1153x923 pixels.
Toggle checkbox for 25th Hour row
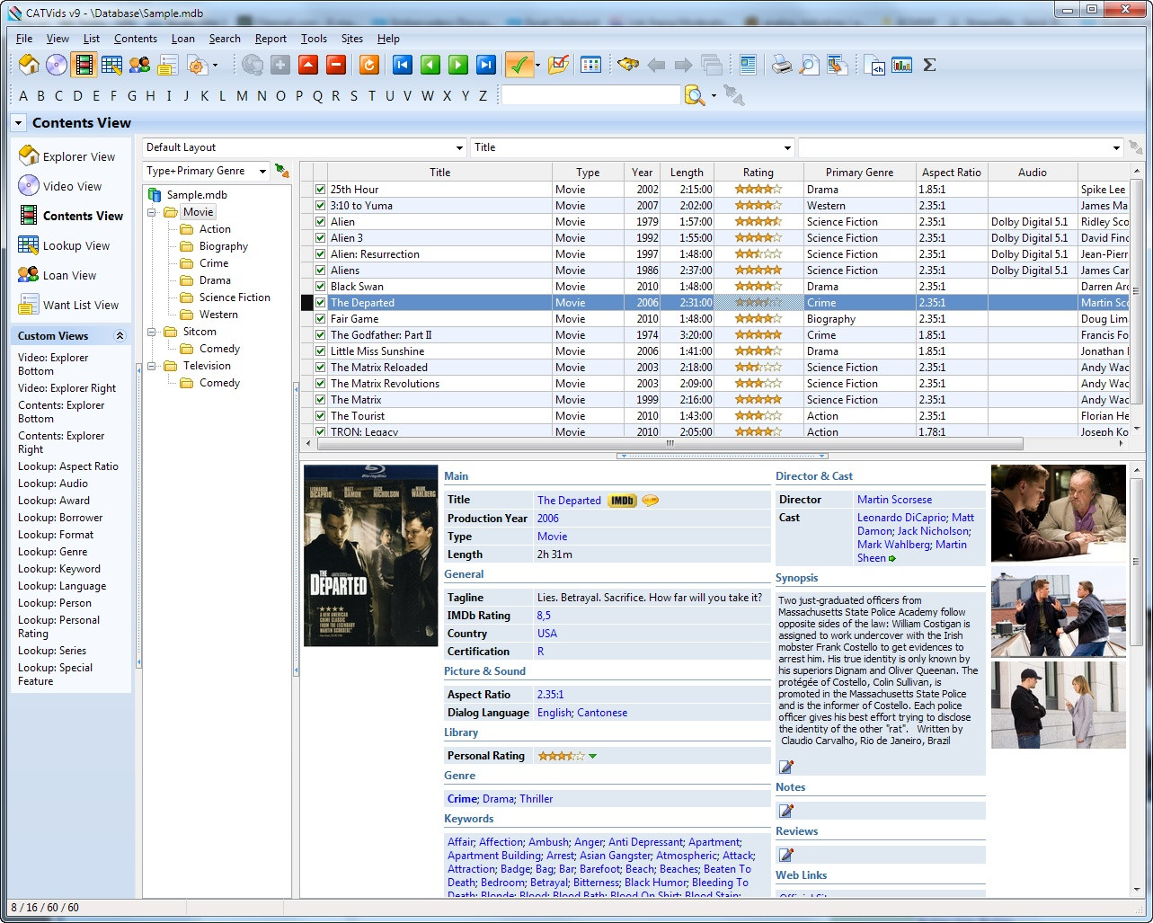click(x=320, y=190)
